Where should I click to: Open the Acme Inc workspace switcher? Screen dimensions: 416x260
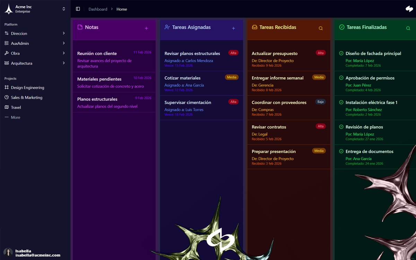click(64, 9)
